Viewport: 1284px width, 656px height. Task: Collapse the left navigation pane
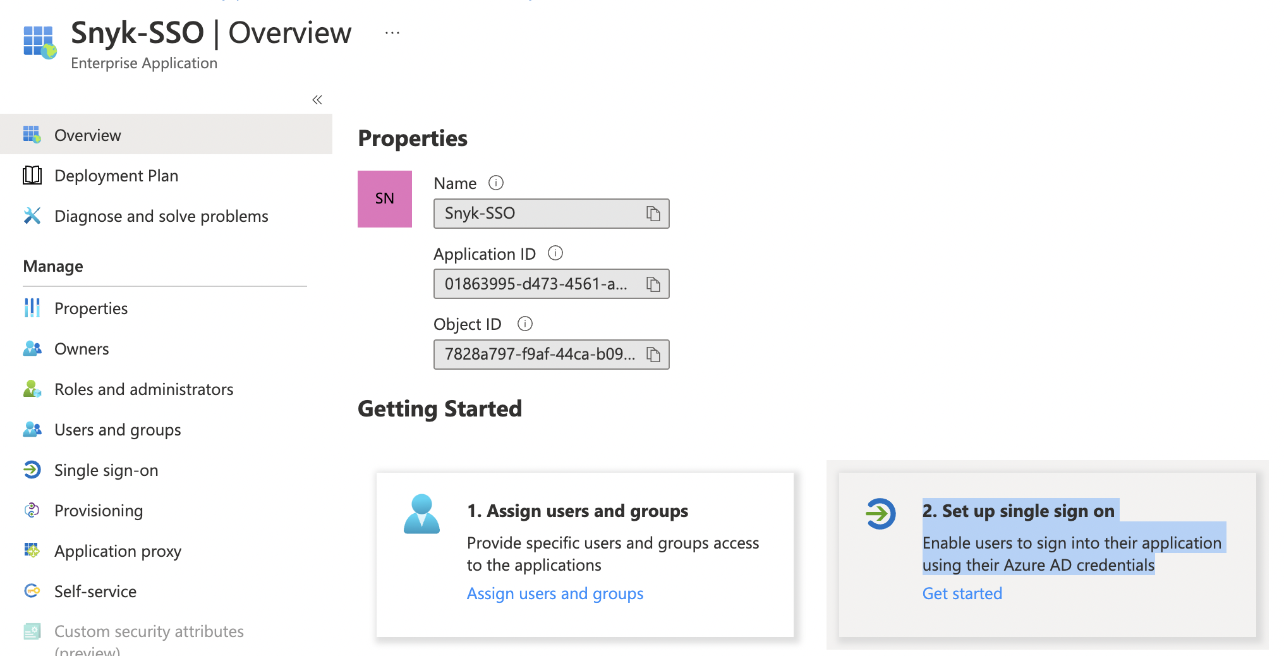click(317, 99)
